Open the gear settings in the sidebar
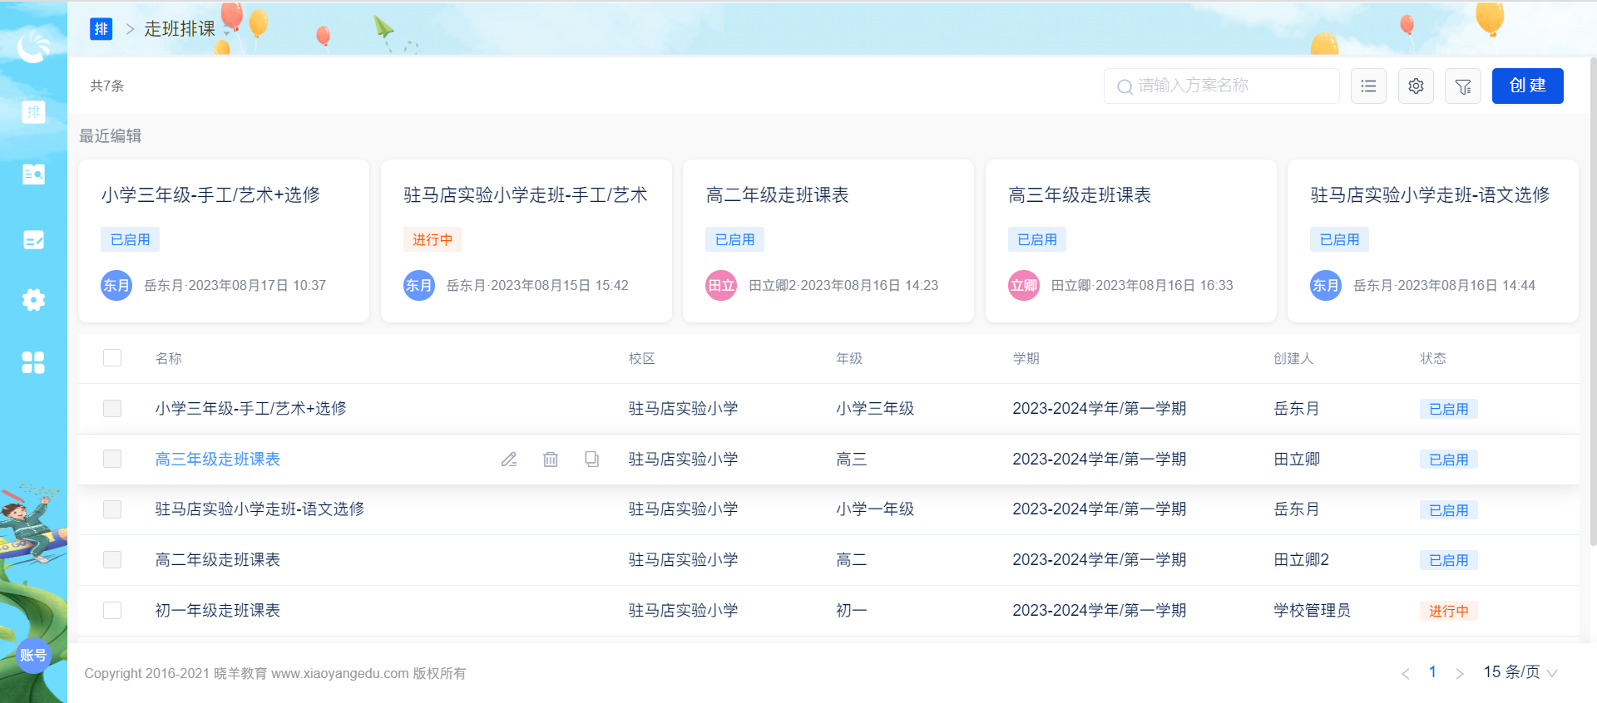Viewport: 1597px width, 703px height. coord(33,300)
